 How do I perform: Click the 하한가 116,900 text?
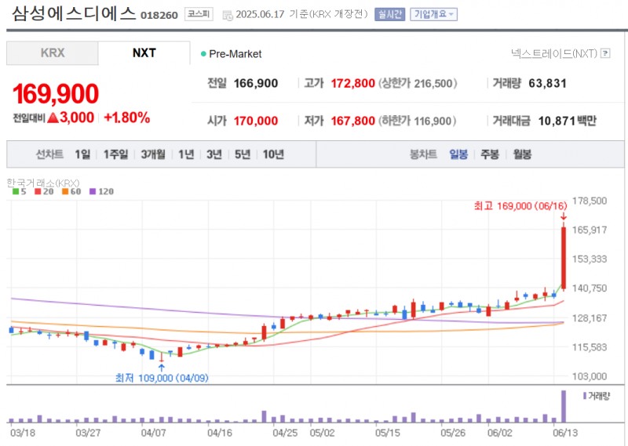point(417,121)
